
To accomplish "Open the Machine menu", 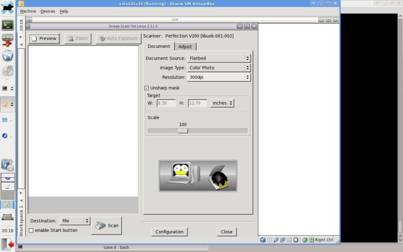I will click(x=28, y=11).
